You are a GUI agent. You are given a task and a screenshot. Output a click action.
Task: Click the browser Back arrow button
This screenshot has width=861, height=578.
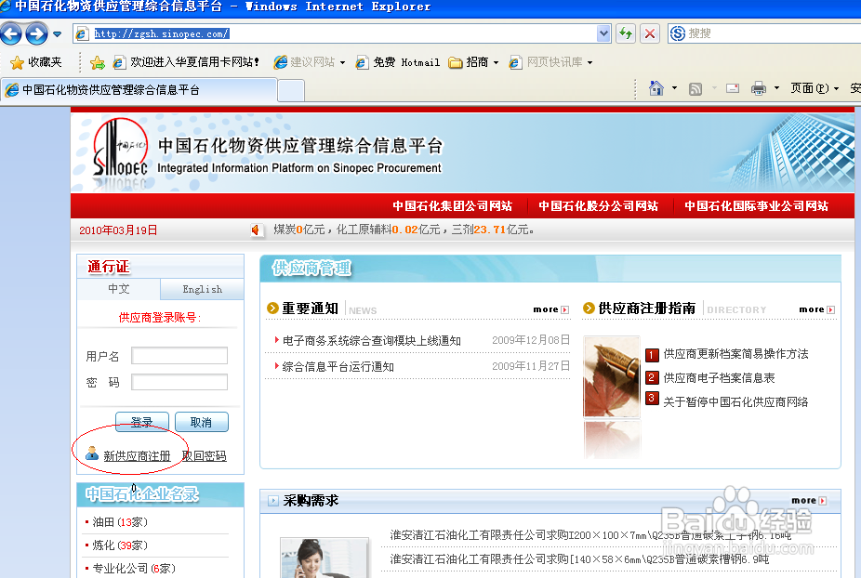click(11, 34)
